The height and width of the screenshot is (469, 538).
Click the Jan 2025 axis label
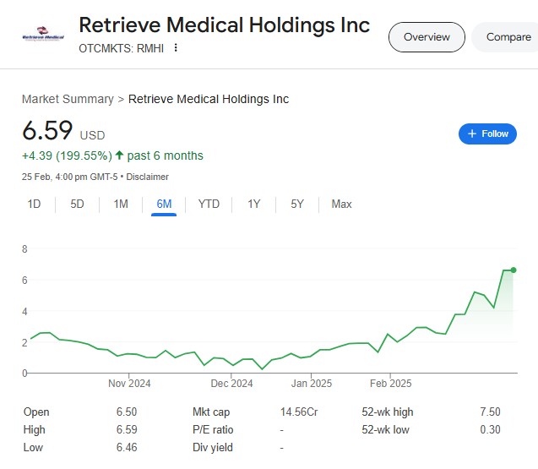[x=312, y=384]
